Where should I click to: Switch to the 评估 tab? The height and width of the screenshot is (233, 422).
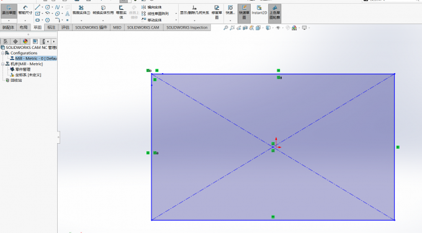pyautogui.click(x=65, y=27)
